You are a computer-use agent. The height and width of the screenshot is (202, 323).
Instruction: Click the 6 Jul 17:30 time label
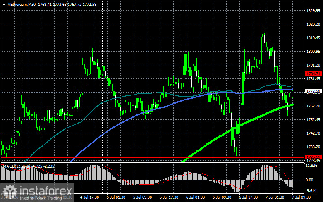[248, 197]
